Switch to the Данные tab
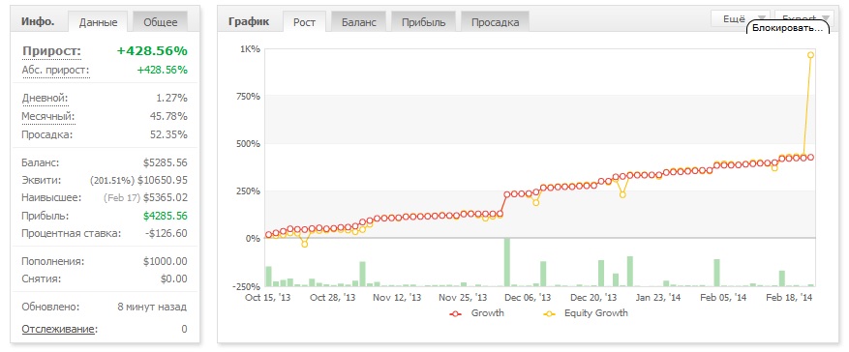 pyautogui.click(x=98, y=22)
